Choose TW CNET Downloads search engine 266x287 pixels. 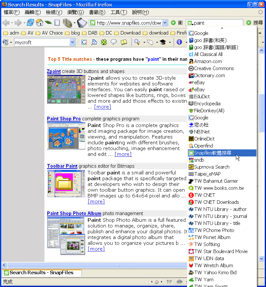click(216, 202)
